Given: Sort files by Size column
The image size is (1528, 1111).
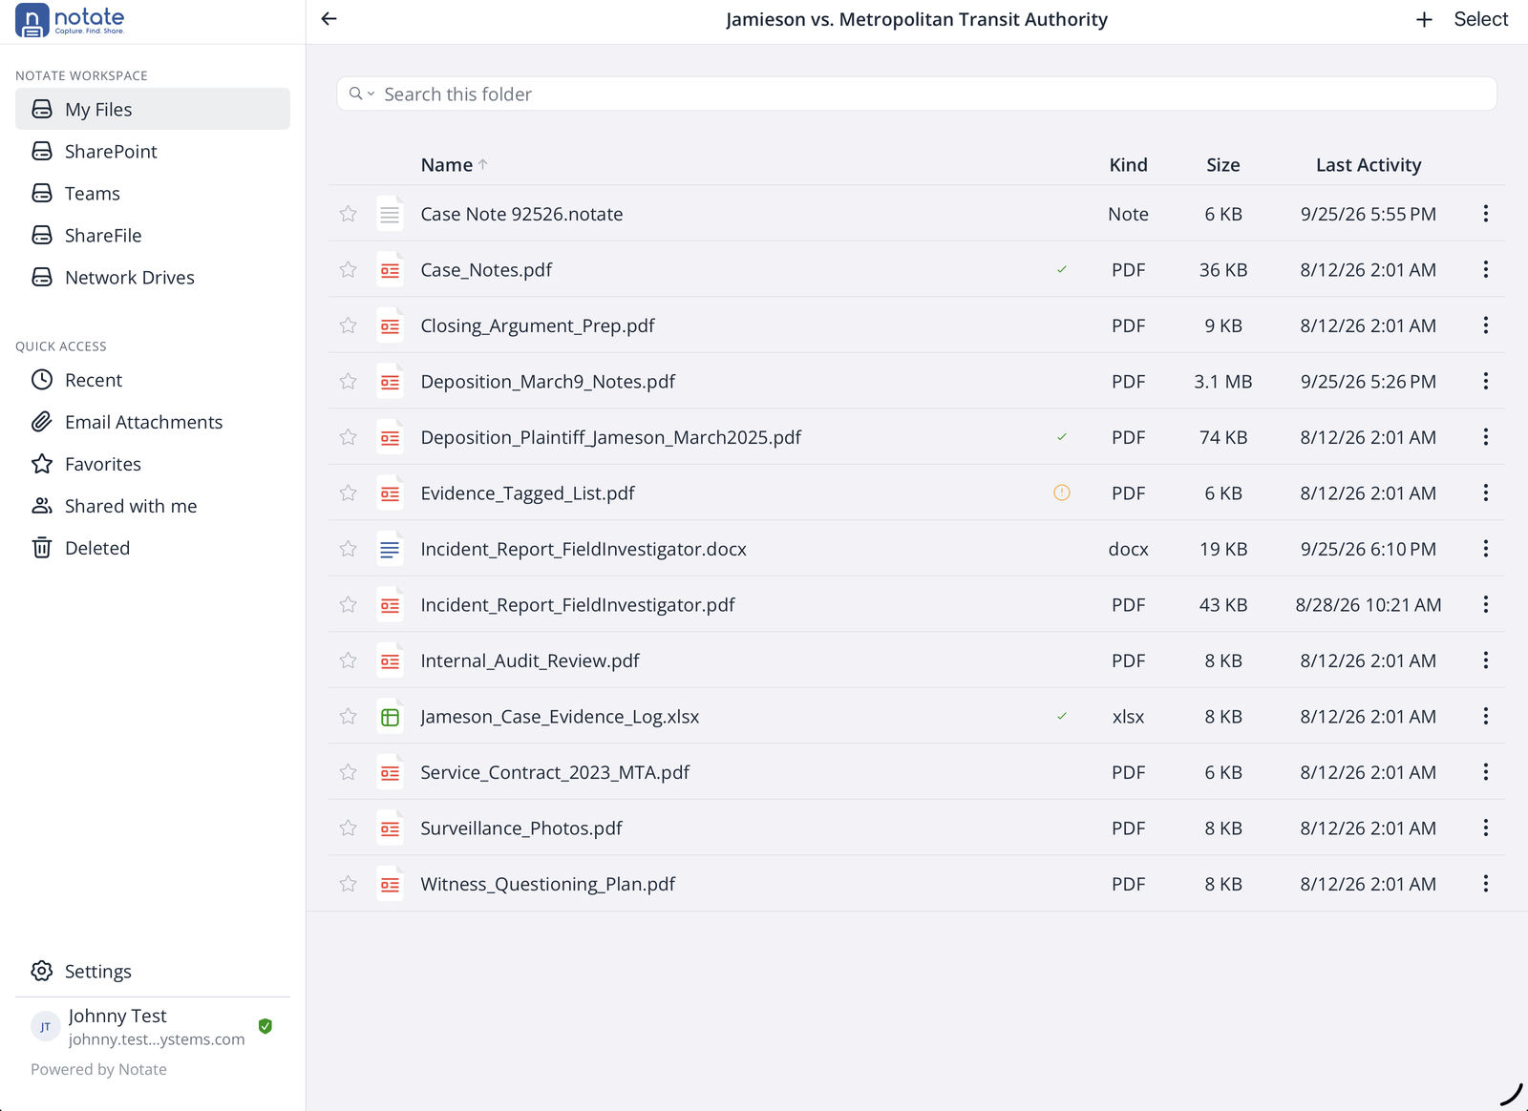Looking at the screenshot, I should point(1223,165).
